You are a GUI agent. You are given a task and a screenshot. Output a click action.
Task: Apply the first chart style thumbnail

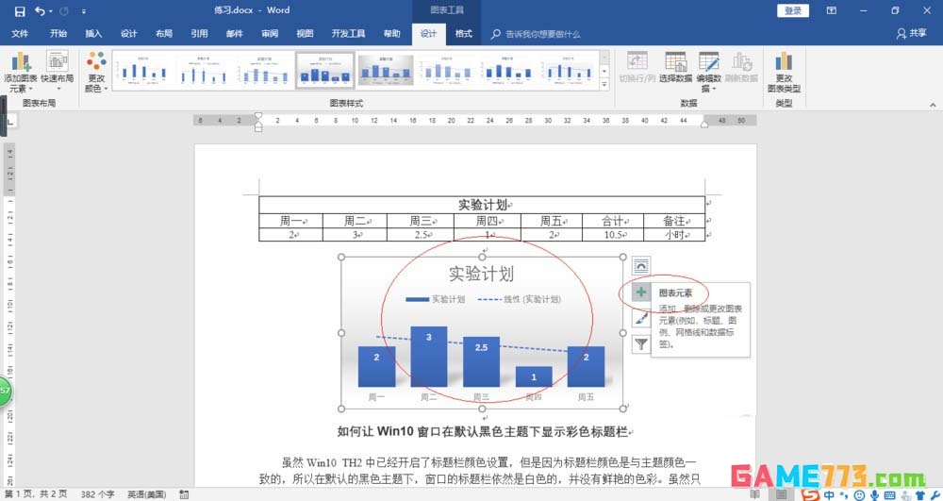143,71
